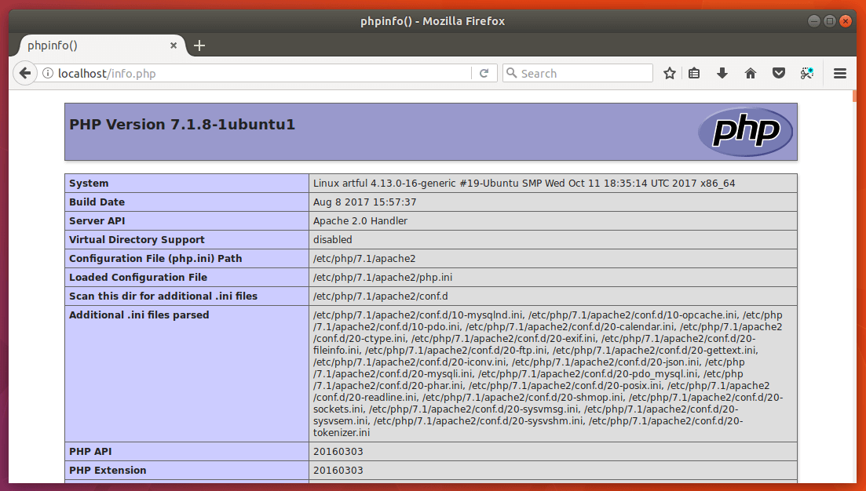Go back using the back arrow
866x491 pixels.
pos(24,73)
